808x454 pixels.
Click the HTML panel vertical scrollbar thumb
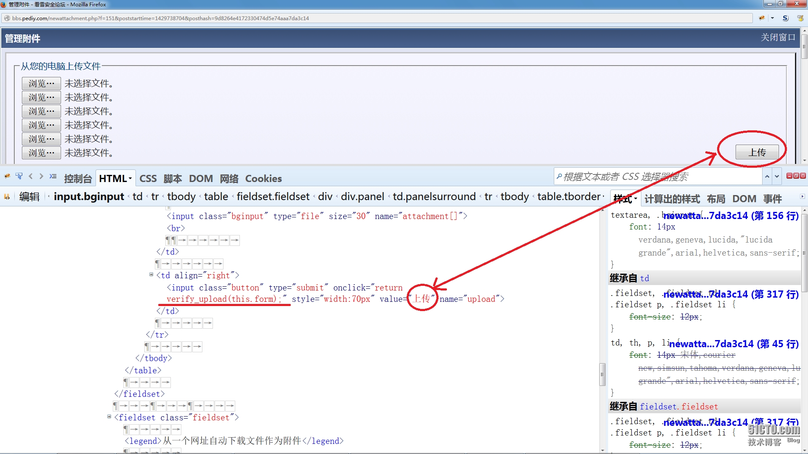tap(602, 374)
